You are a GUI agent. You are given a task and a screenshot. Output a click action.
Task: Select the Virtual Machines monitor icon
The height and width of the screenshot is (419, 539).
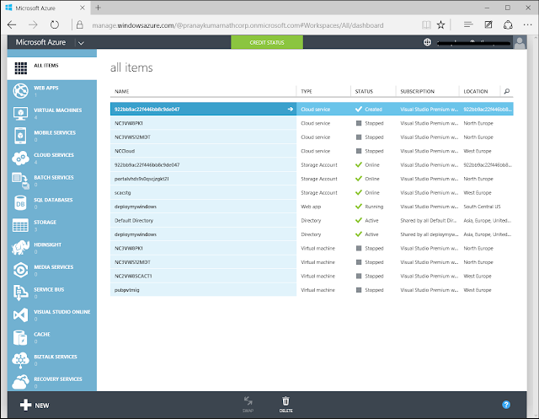pyautogui.click(x=20, y=113)
